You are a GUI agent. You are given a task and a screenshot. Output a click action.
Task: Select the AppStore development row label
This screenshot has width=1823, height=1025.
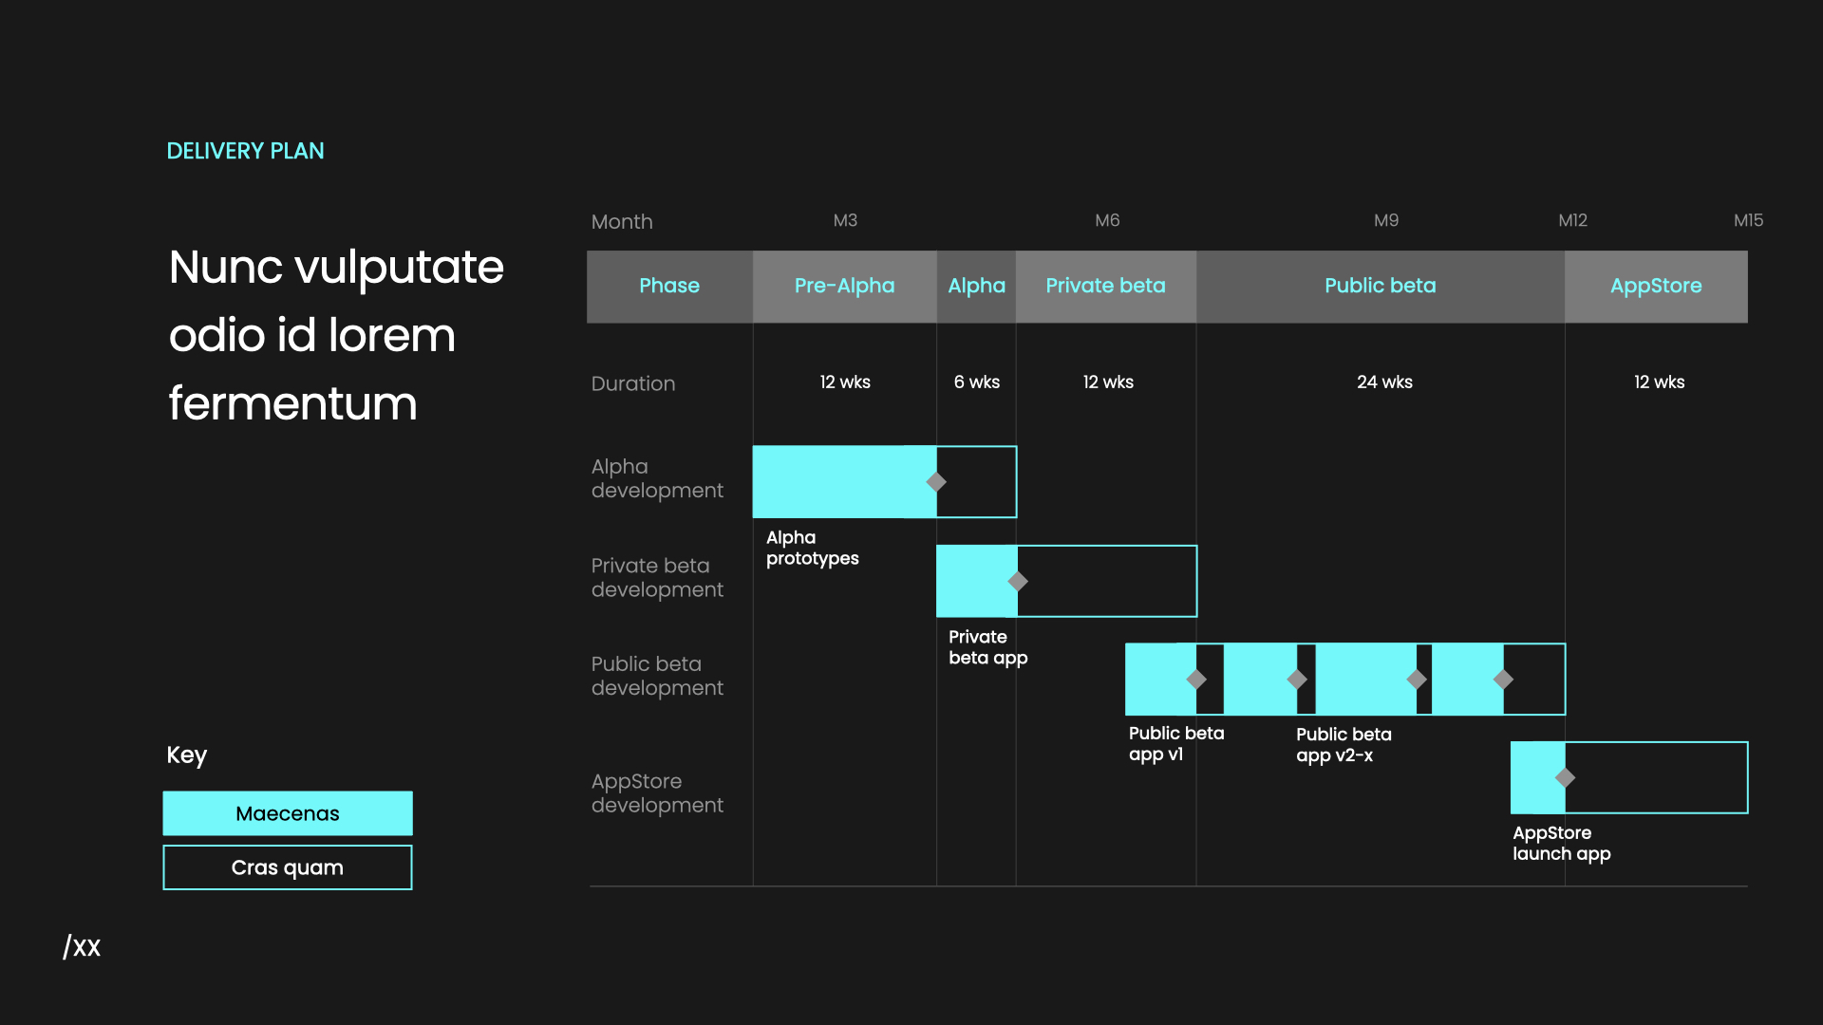coord(657,792)
